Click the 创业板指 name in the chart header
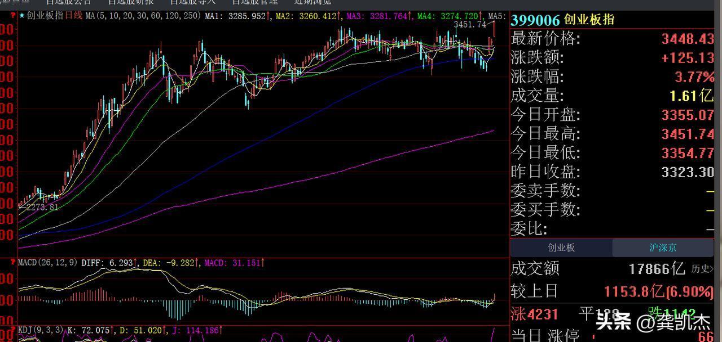Viewport: 722px width, 342px height. coord(45,16)
